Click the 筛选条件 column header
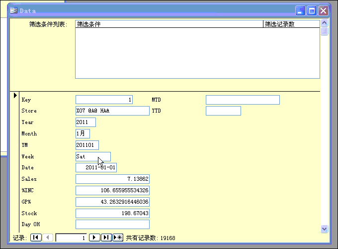Viewport: 338px width, 249px height. [169, 24]
